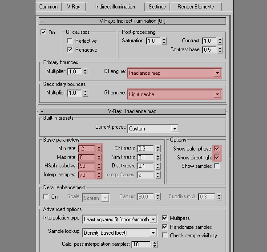The image size is (267, 252).
Task: Enable Check sample visibility checkbox
Action: (x=165, y=235)
